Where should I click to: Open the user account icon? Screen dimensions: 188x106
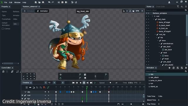pyautogui.click(x=169, y=2)
